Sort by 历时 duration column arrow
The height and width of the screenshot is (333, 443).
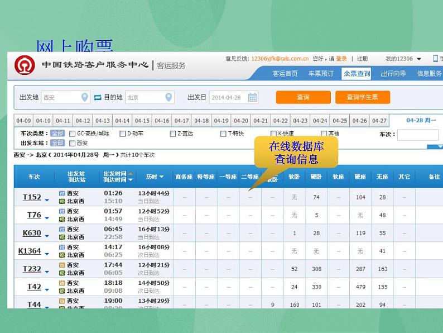tap(162, 177)
